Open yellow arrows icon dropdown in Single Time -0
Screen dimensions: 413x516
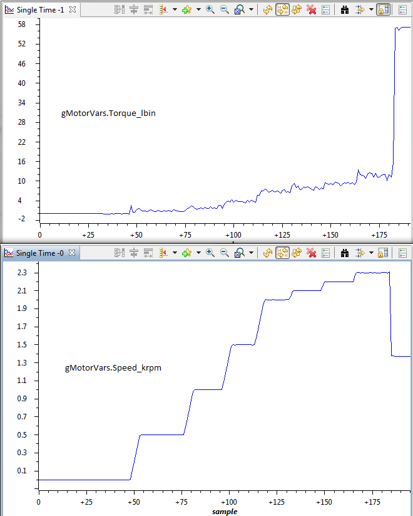click(371, 253)
